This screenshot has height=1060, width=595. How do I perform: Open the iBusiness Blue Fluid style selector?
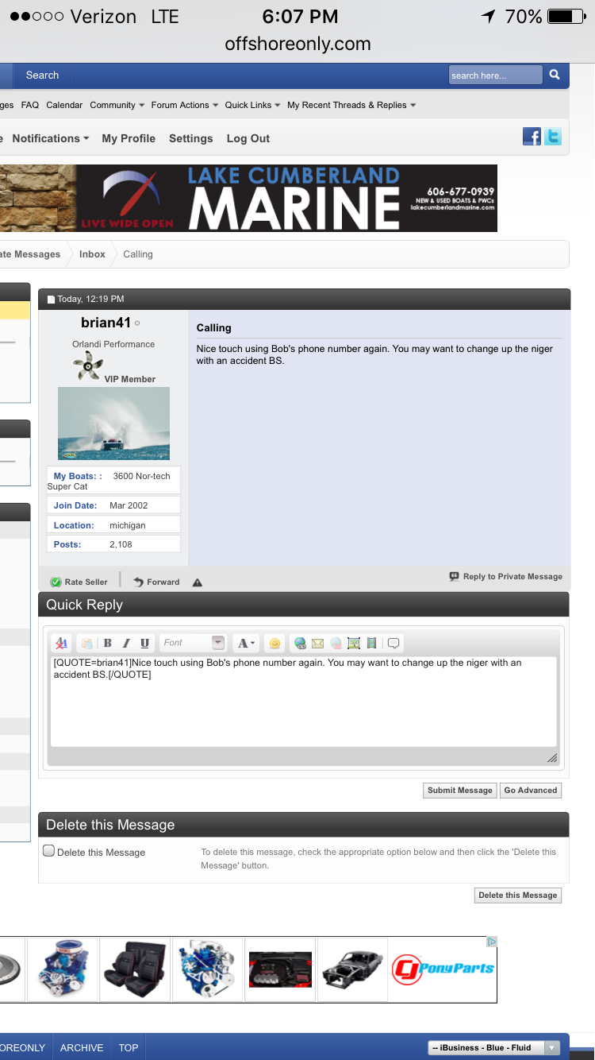pos(493,1047)
